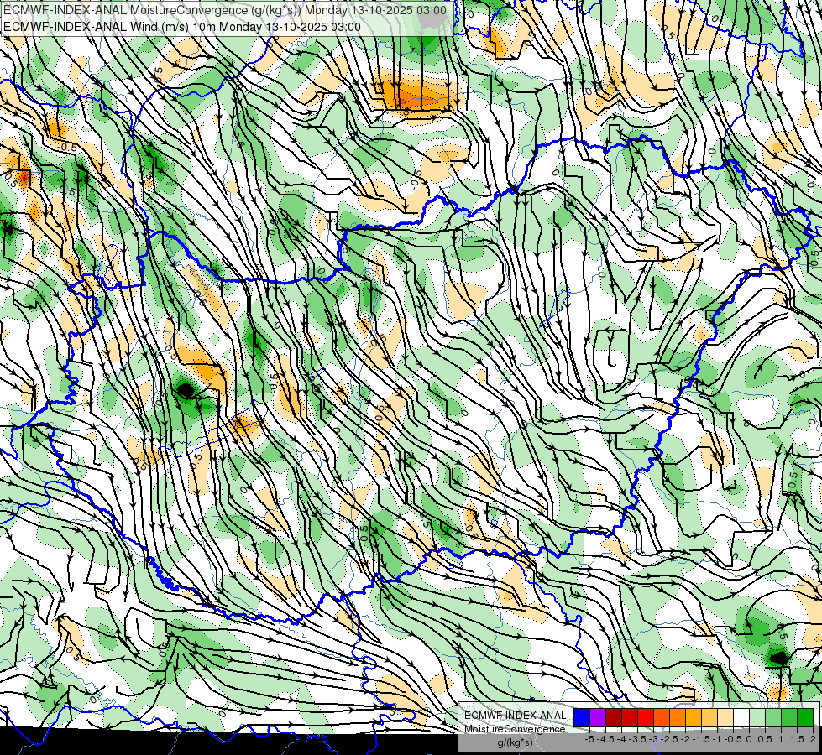Click the blue legend swatch below -5
This screenshot has height=755, width=822.
click(582, 717)
